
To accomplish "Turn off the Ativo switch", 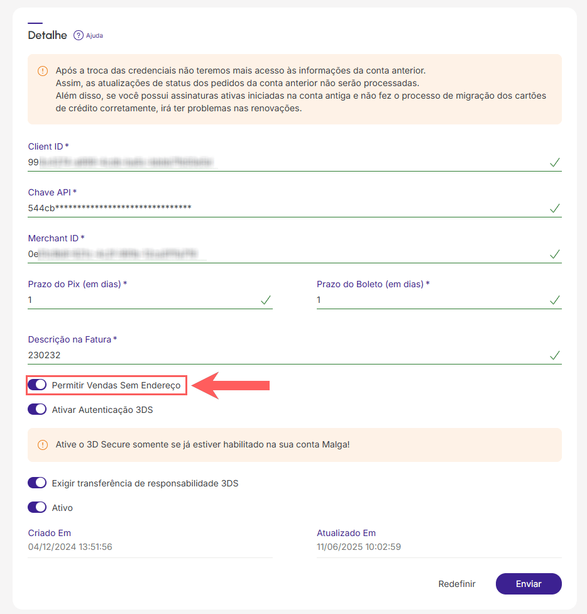I will (37, 507).
